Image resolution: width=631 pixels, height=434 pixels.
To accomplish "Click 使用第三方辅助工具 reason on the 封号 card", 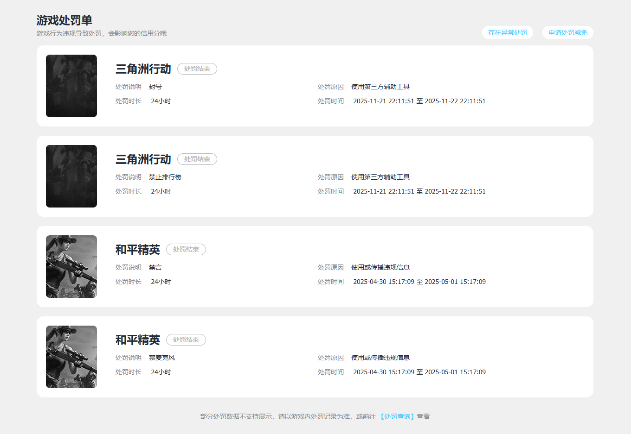I will pyautogui.click(x=380, y=87).
